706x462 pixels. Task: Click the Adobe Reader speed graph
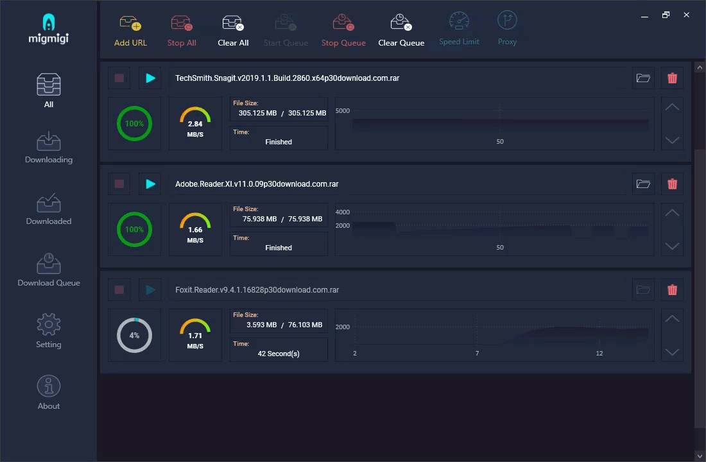pyautogui.click(x=494, y=229)
